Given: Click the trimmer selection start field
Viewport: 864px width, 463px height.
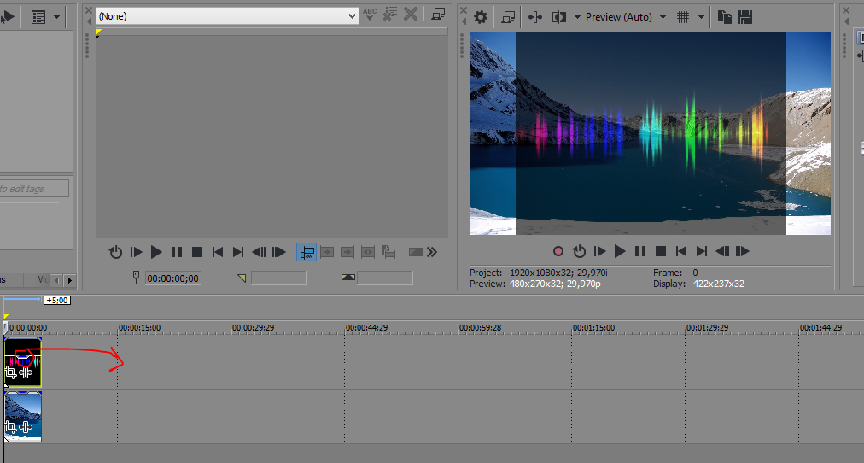Looking at the screenshot, I should (279, 278).
